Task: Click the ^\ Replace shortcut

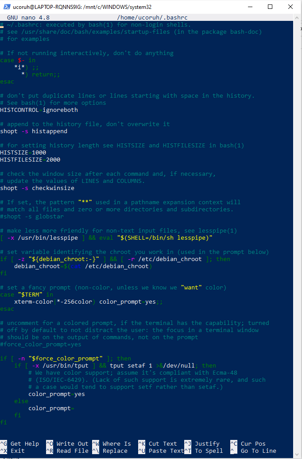Action: (x=110, y=451)
